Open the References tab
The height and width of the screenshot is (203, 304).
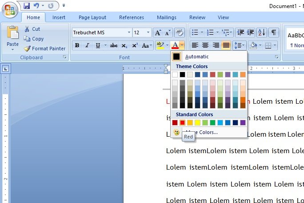tap(132, 17)
